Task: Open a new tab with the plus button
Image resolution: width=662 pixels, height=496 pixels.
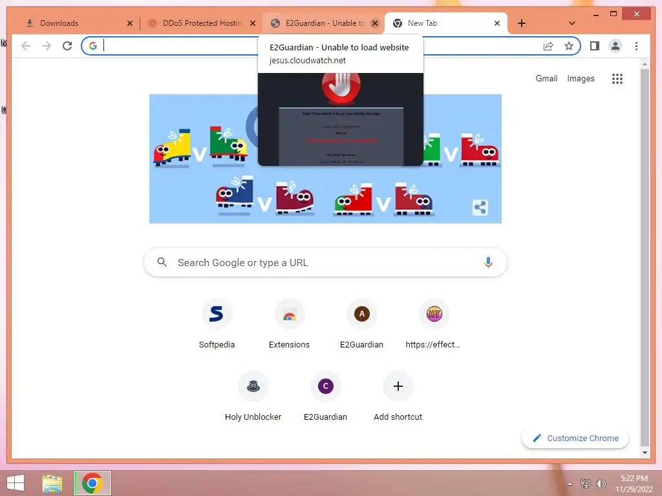Action: [522, 23]
